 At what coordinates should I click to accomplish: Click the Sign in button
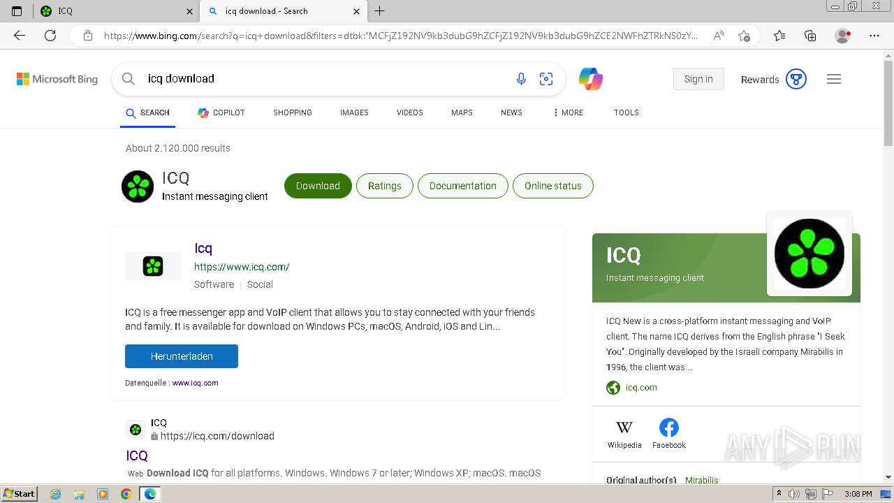pyautogui.click(x=698, y=79)
